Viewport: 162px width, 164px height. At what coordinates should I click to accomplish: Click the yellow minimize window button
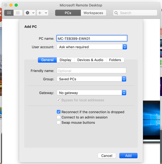[11, 5]
